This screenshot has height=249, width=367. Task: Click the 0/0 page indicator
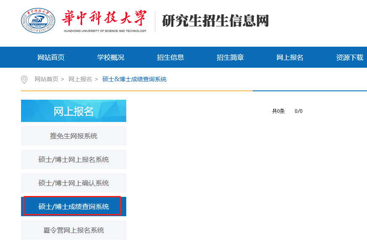(298, 111)
